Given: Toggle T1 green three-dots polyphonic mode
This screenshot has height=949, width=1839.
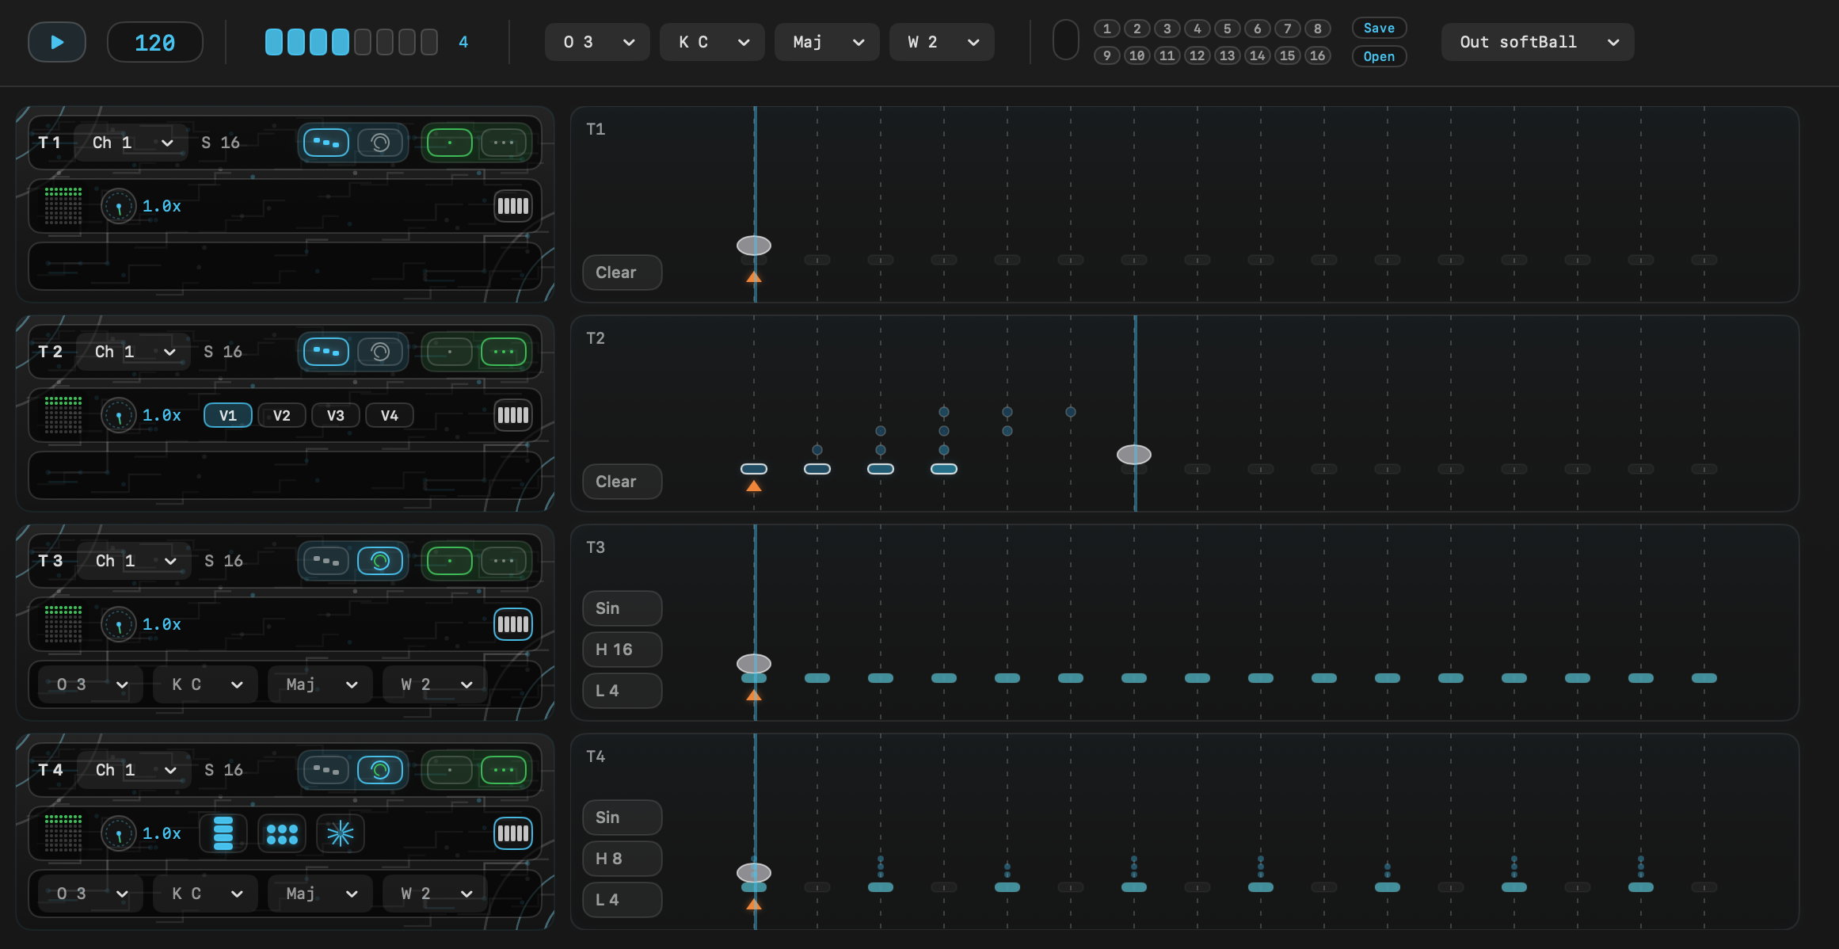Looking at the screenshot, I should point(503,143).
